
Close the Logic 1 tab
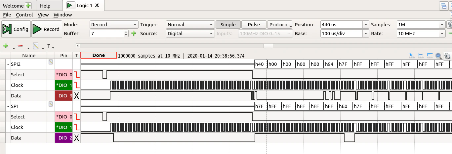point(96,6)
